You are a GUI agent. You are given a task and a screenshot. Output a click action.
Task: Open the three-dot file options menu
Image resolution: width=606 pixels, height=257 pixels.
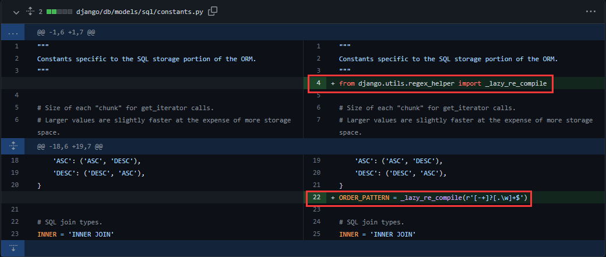591,11
